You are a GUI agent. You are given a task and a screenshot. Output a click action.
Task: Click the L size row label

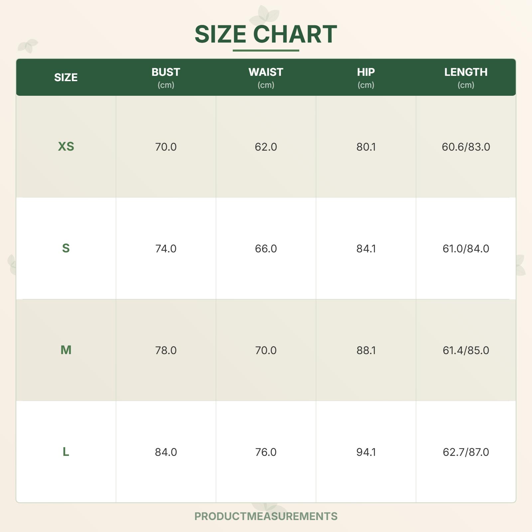coord(66,452)
